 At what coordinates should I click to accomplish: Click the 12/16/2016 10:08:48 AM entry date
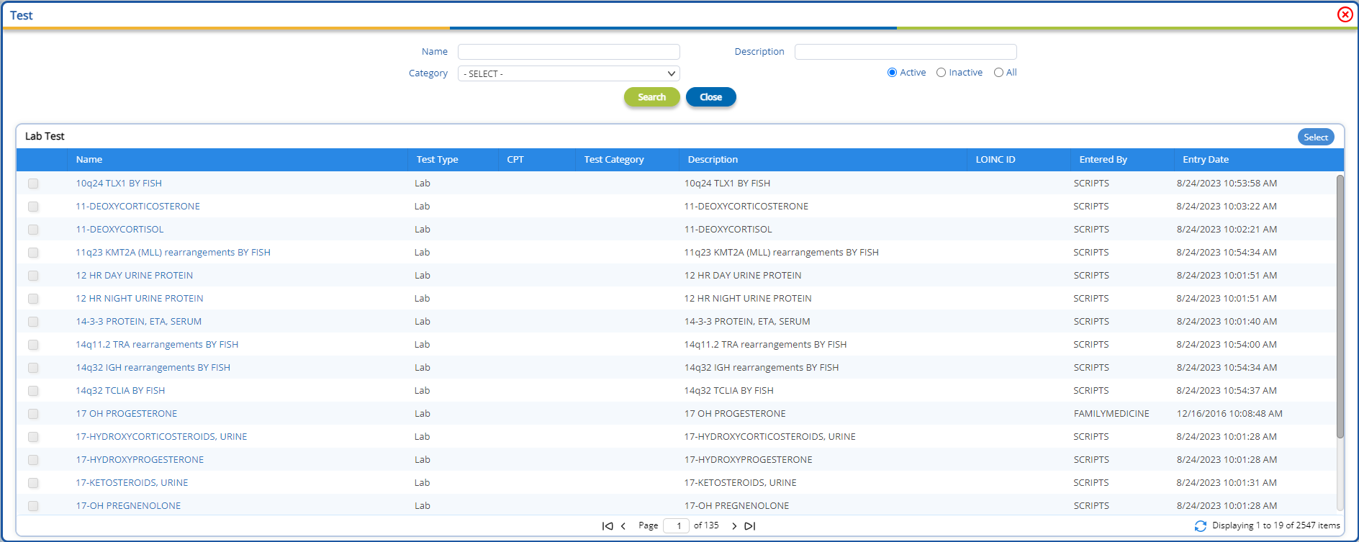pyautogui.click(x=1229, y=414)
